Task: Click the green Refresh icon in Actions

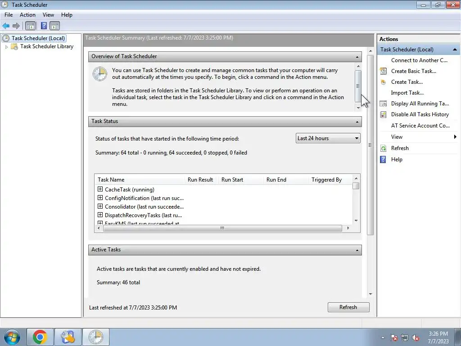Action: pyautogui.click(x=384, y=148)
